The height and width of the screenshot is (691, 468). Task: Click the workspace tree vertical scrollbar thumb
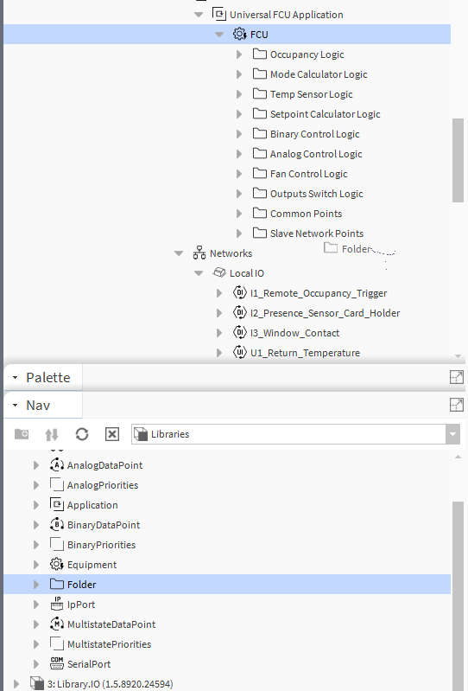(x=458, y=160)
